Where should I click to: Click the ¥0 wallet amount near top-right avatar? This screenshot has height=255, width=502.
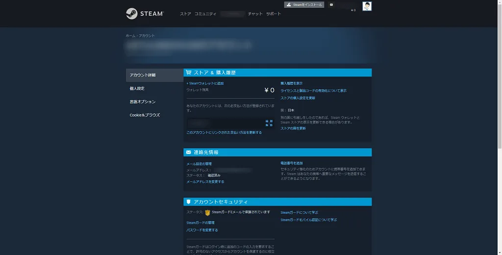point(353,10)
